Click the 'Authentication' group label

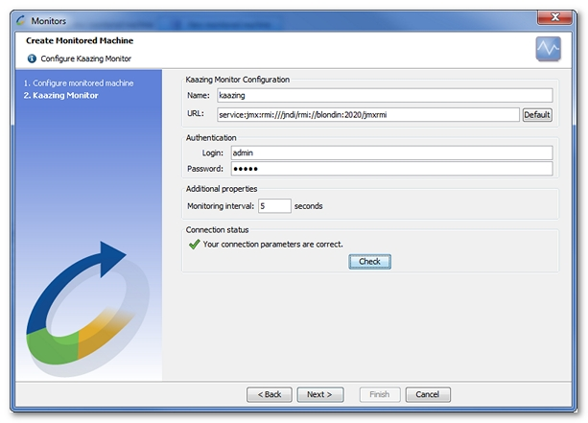click(x=211, y=138)
